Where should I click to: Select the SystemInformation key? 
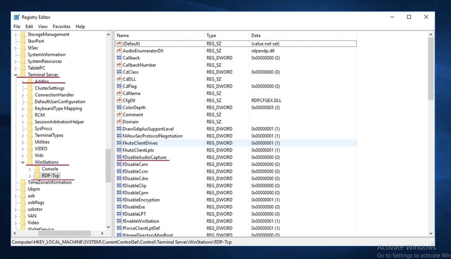46,55
